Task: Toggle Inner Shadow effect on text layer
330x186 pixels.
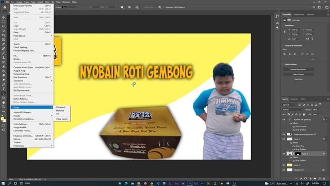Action: pyautogui.click(x=293, y=127)
